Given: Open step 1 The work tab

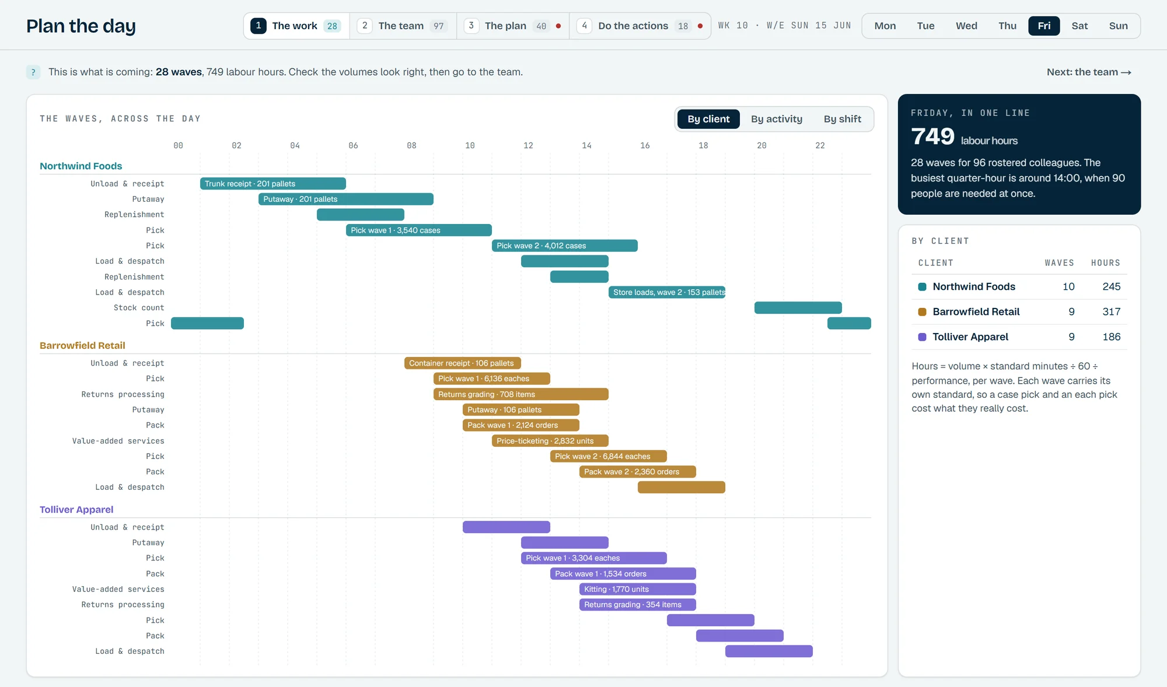Looking at the screenshot, I should point(296,26).
